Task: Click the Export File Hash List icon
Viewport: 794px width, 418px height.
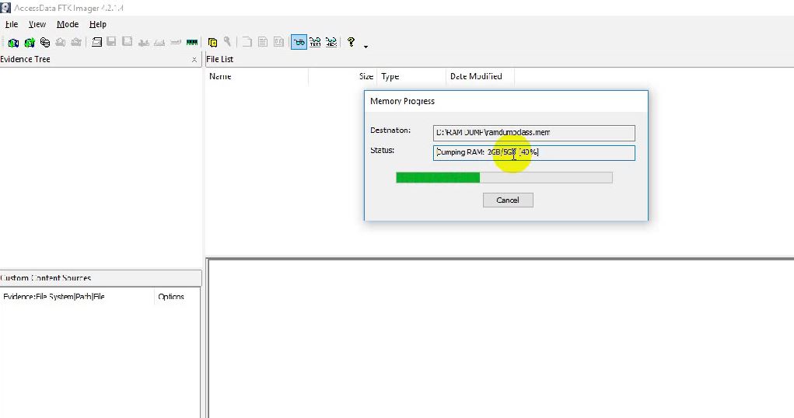Action: (263, 42)
